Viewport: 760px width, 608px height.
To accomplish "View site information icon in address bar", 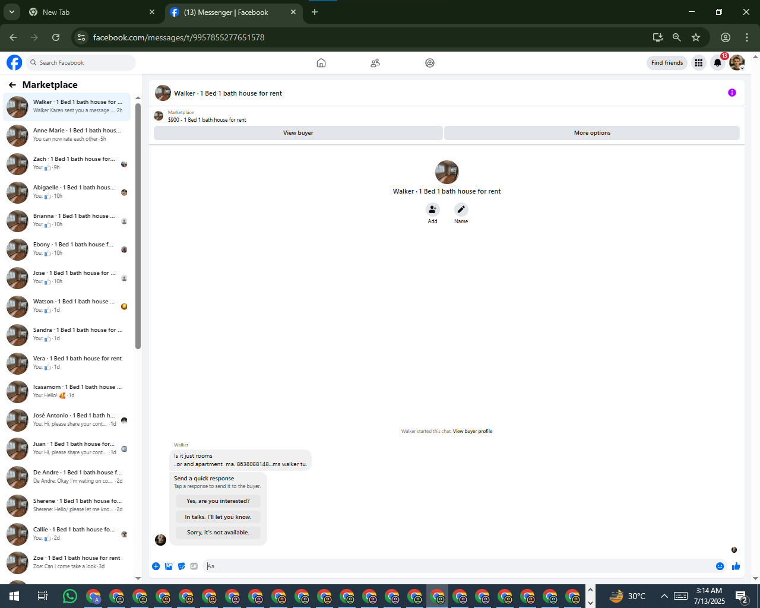I will [82, 37].
